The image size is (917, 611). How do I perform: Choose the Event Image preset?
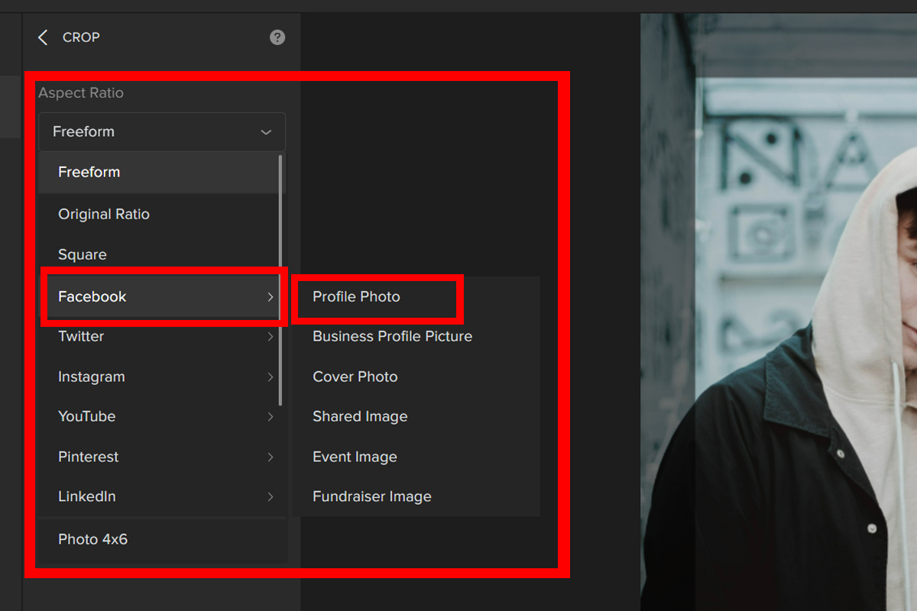click(355, 457)
